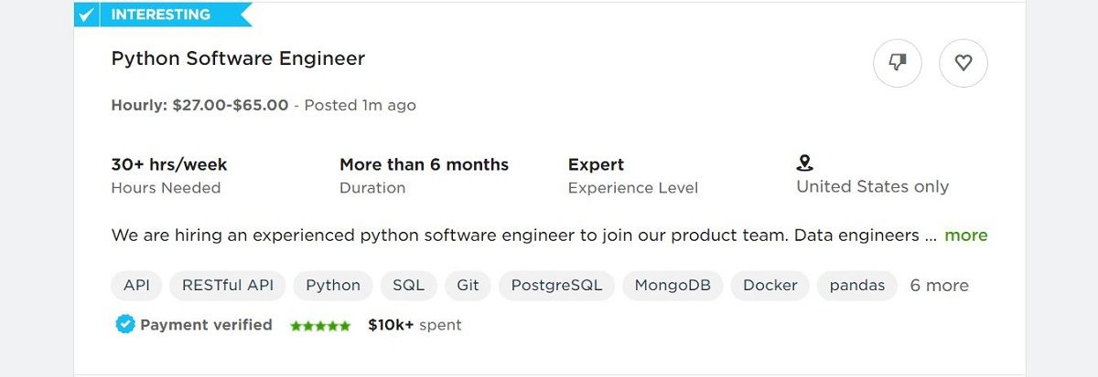Click the Git skill tag

pyautogui.click(x=468, y=285)
